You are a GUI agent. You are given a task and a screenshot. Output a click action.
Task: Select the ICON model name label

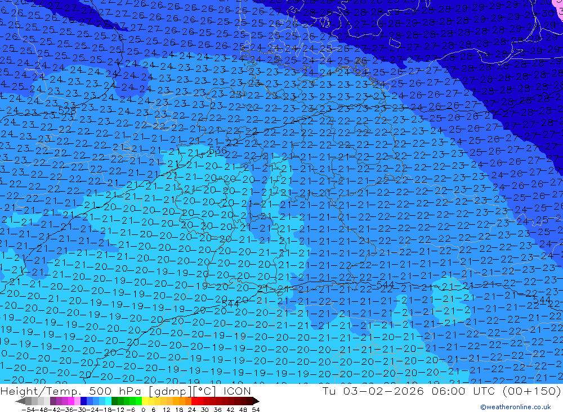point(237,391)
